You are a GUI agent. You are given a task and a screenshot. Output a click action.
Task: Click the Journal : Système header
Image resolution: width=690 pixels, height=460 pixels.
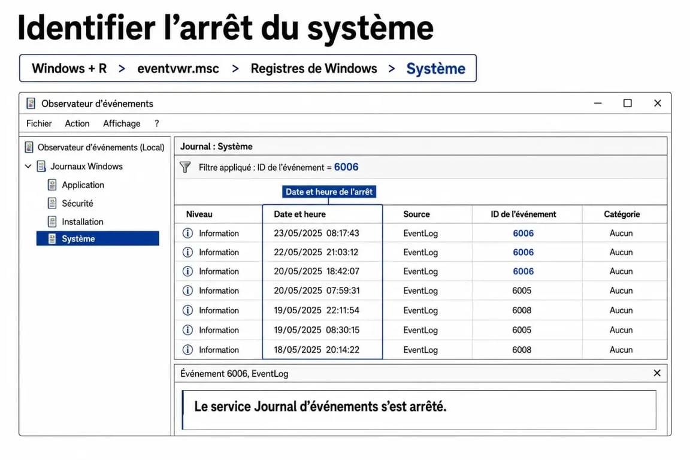[216, 147]
